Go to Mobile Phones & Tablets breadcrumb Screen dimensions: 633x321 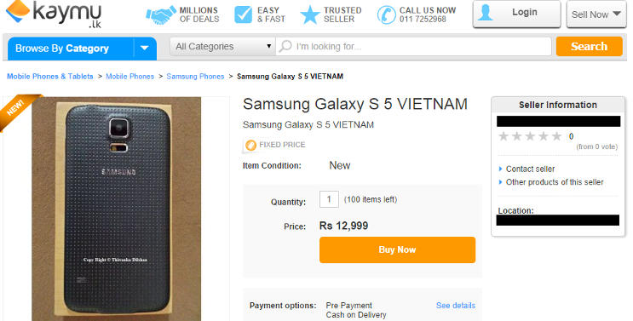pos(50,77)
